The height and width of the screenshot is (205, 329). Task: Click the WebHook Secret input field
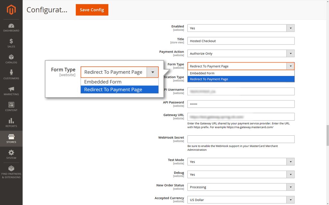[x=241, y=139]
